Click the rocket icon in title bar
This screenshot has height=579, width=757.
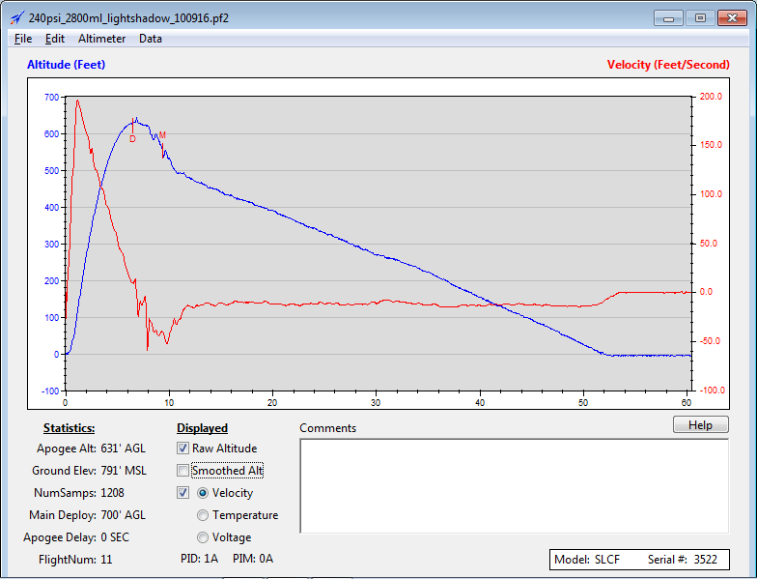coord(17,17)
